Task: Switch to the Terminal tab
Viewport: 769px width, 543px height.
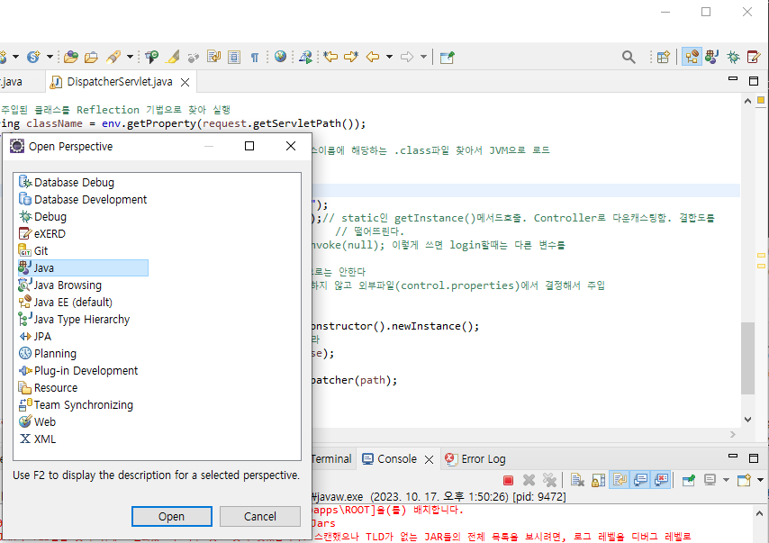Action: (331, 459)
